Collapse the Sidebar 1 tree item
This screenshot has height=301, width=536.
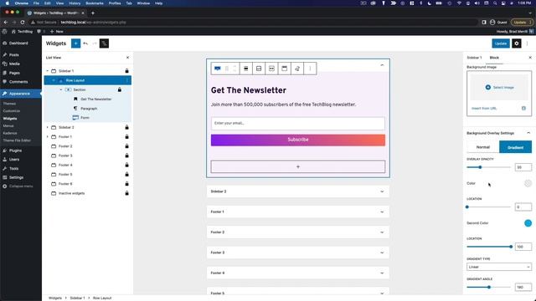click(48, 71)
